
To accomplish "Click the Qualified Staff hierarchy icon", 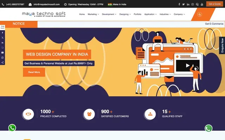I will (150, 114).
